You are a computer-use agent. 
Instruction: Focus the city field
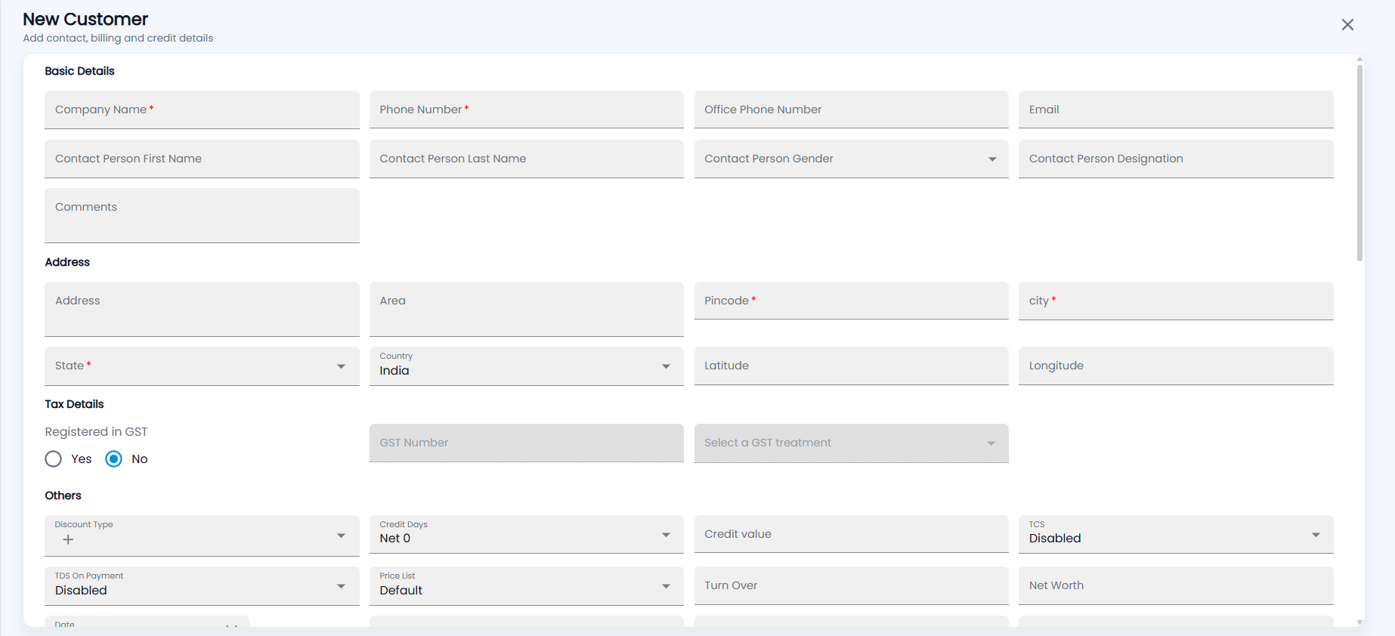(x=1176, y=301)
